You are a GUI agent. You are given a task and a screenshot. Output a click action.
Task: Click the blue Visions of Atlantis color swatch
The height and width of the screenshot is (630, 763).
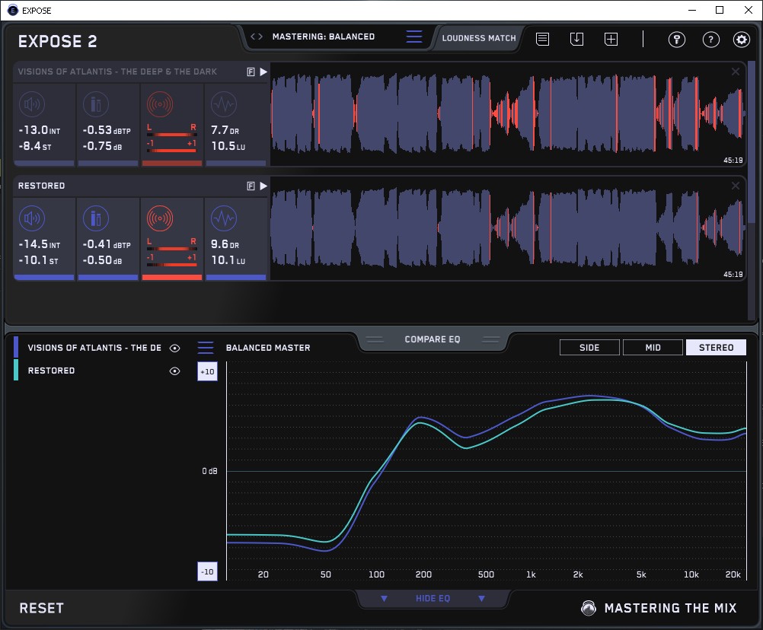click(16, 347)
